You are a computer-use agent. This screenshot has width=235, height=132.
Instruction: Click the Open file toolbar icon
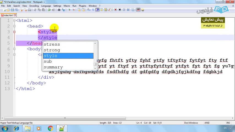[8, 10]
